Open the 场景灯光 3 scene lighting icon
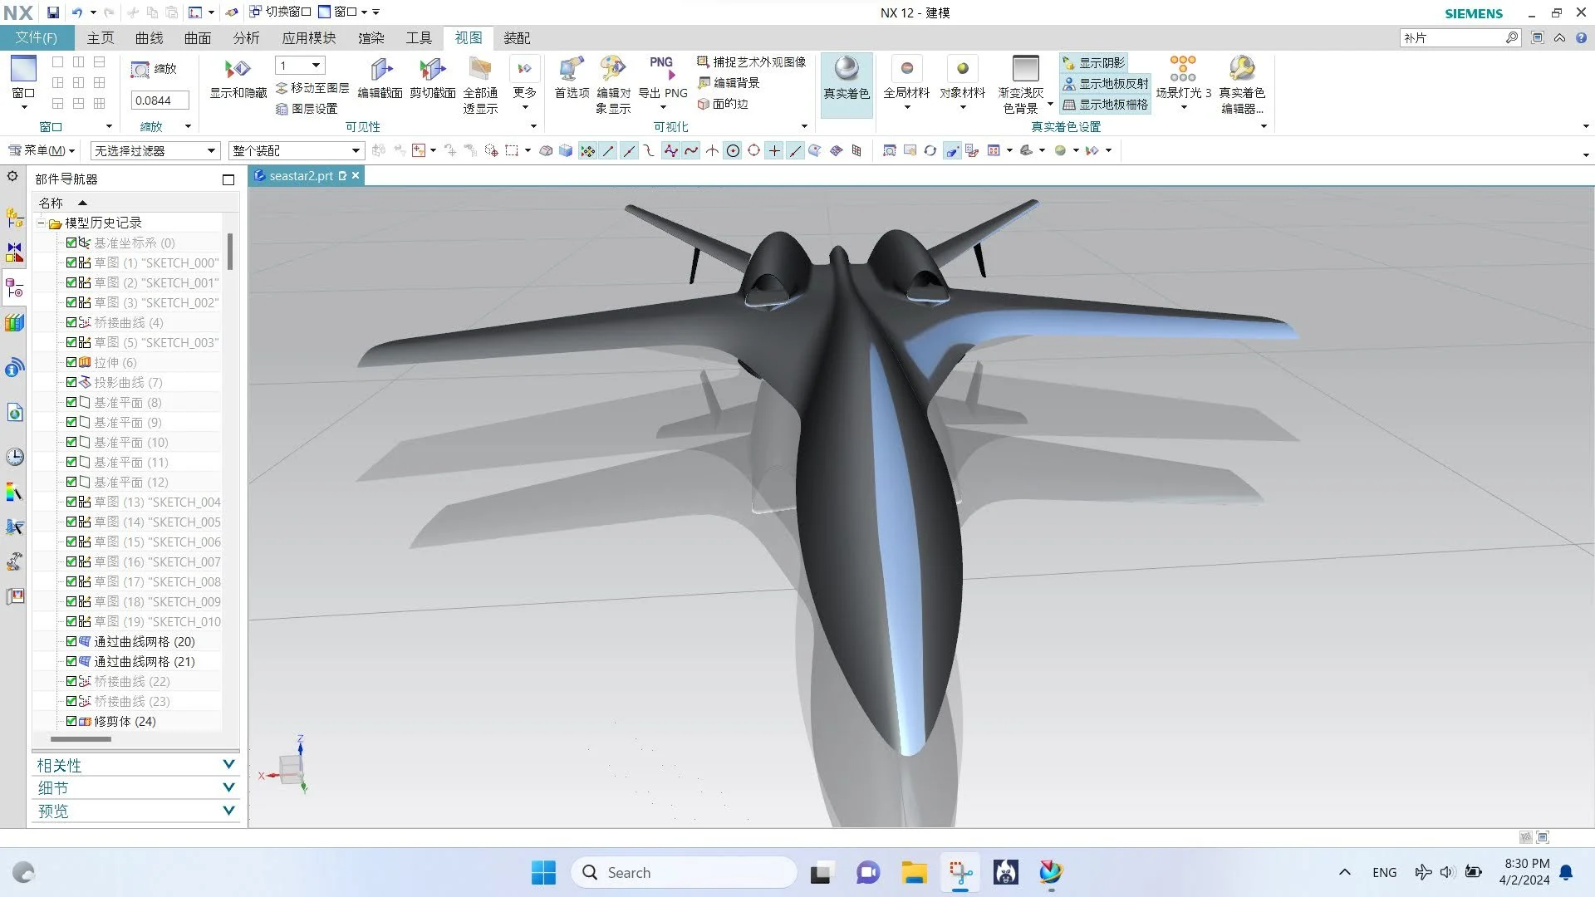 [1183, 70]
